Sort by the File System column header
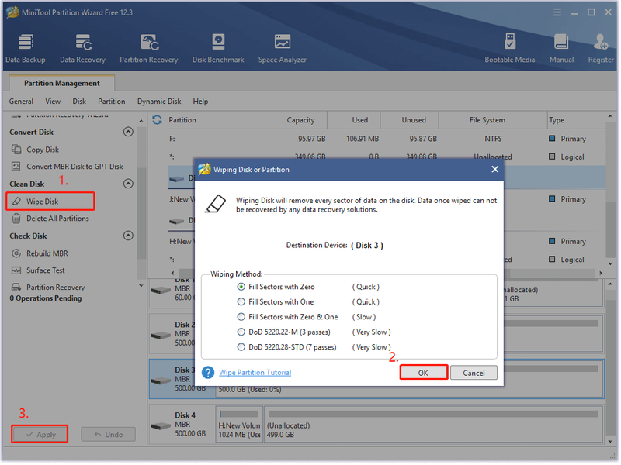This screenshot has width=621, height=465. [x=493, y=120]
